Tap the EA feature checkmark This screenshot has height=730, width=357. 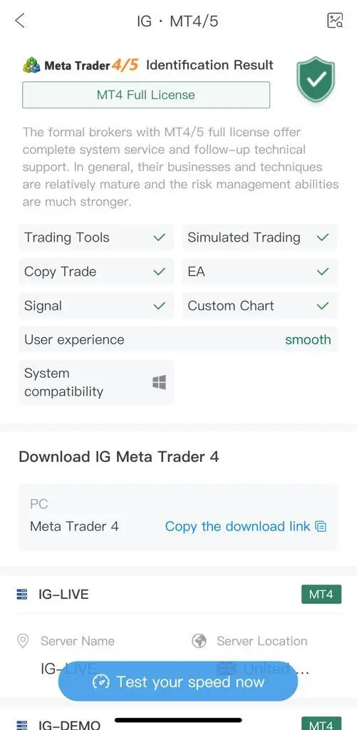[323, 272]
